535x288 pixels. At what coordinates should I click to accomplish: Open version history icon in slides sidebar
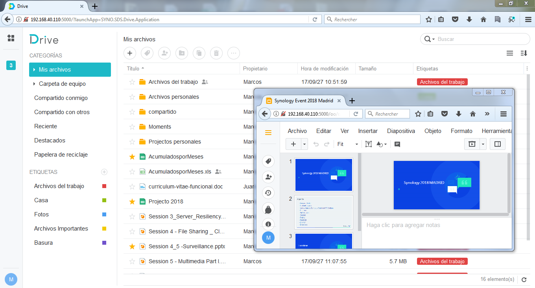click(268, 193)
